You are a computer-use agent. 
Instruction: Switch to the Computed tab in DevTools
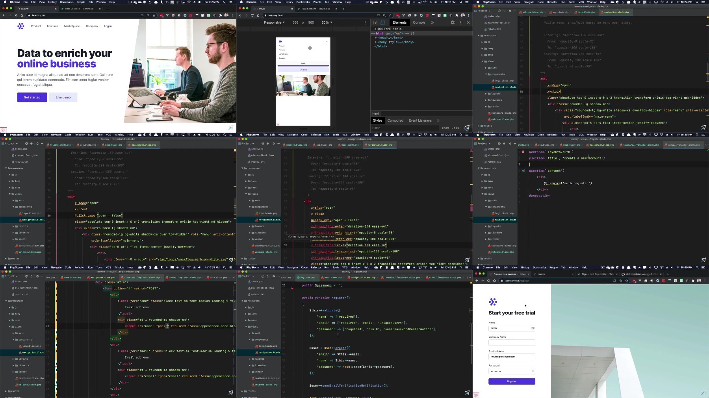395,120
